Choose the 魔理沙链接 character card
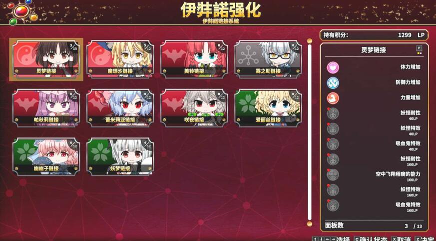Screen dimensions: 436x241 120,59
